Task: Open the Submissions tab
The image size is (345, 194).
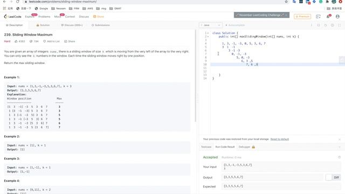Action: 101,25
